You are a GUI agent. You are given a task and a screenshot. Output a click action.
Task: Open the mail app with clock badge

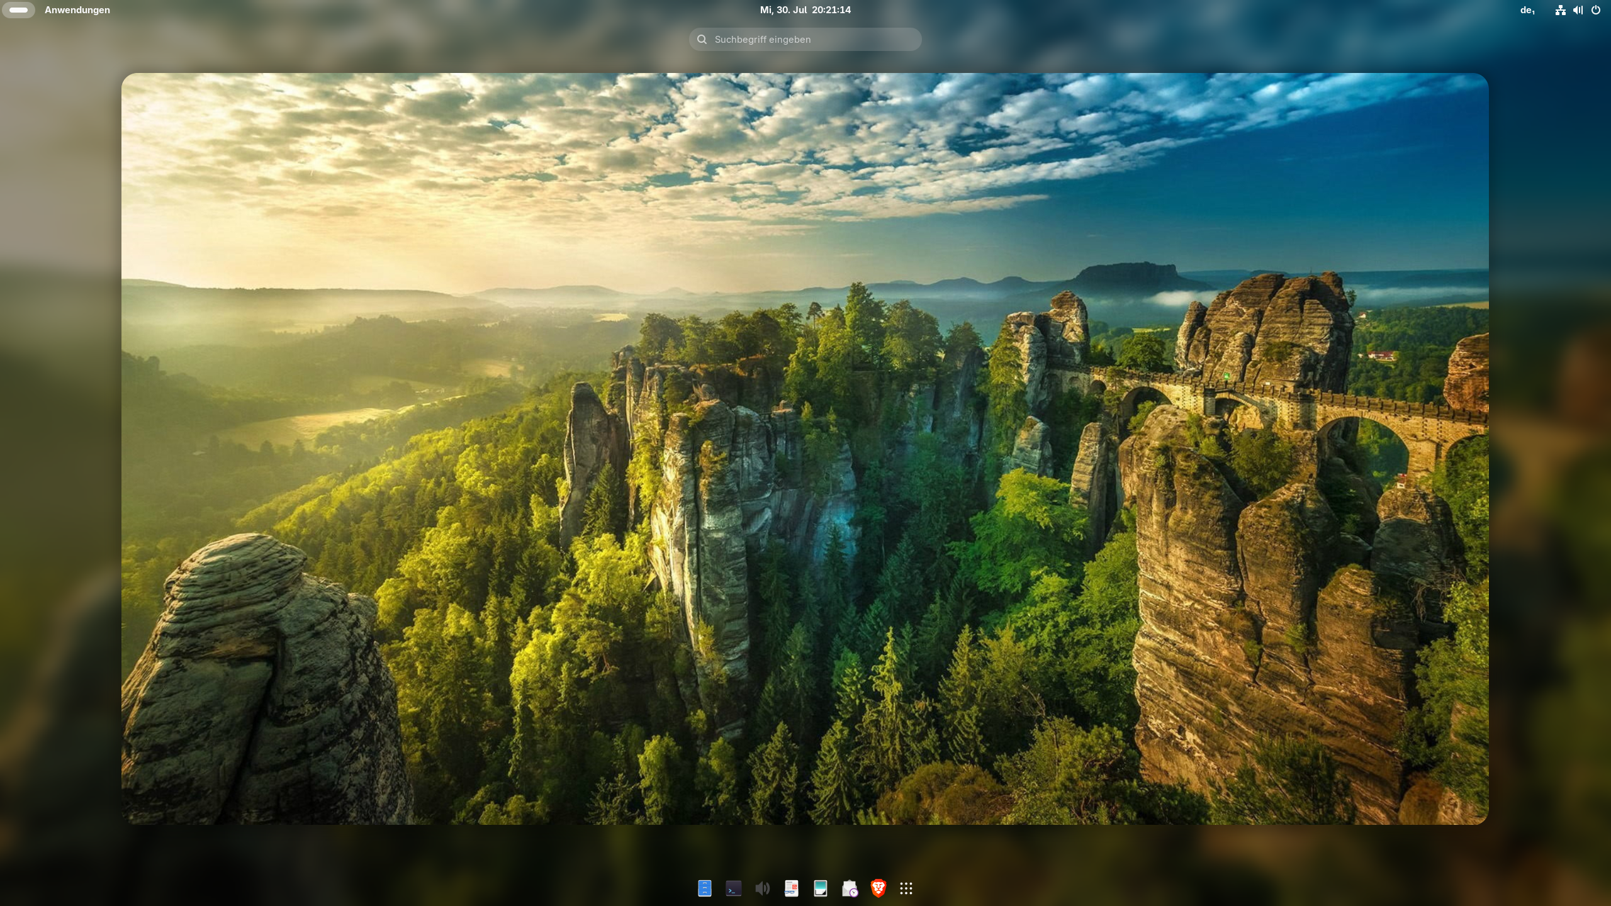tap(850, 888)
